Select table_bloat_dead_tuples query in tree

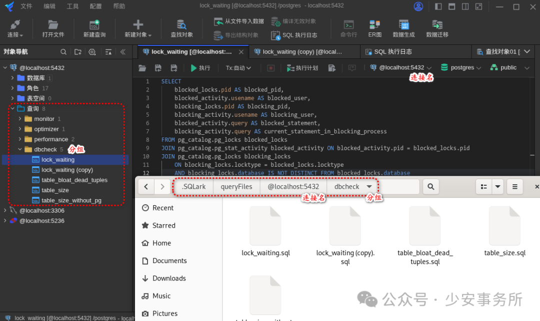[74, 180]
